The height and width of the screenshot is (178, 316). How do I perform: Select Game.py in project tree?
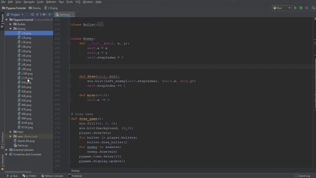pyautogui.click(x=23, y=145)
